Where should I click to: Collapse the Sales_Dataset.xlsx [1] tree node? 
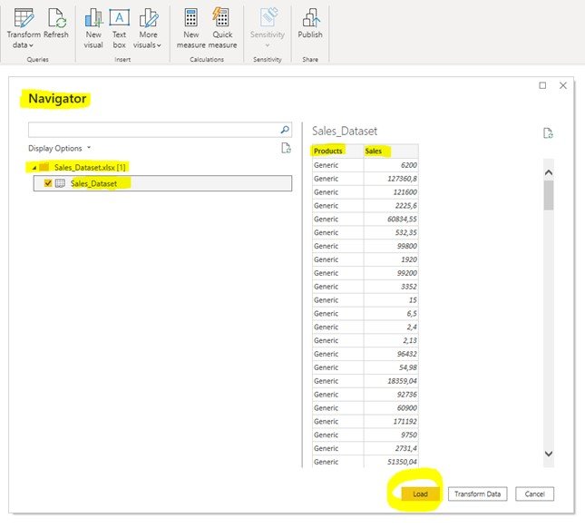point(34,168)
